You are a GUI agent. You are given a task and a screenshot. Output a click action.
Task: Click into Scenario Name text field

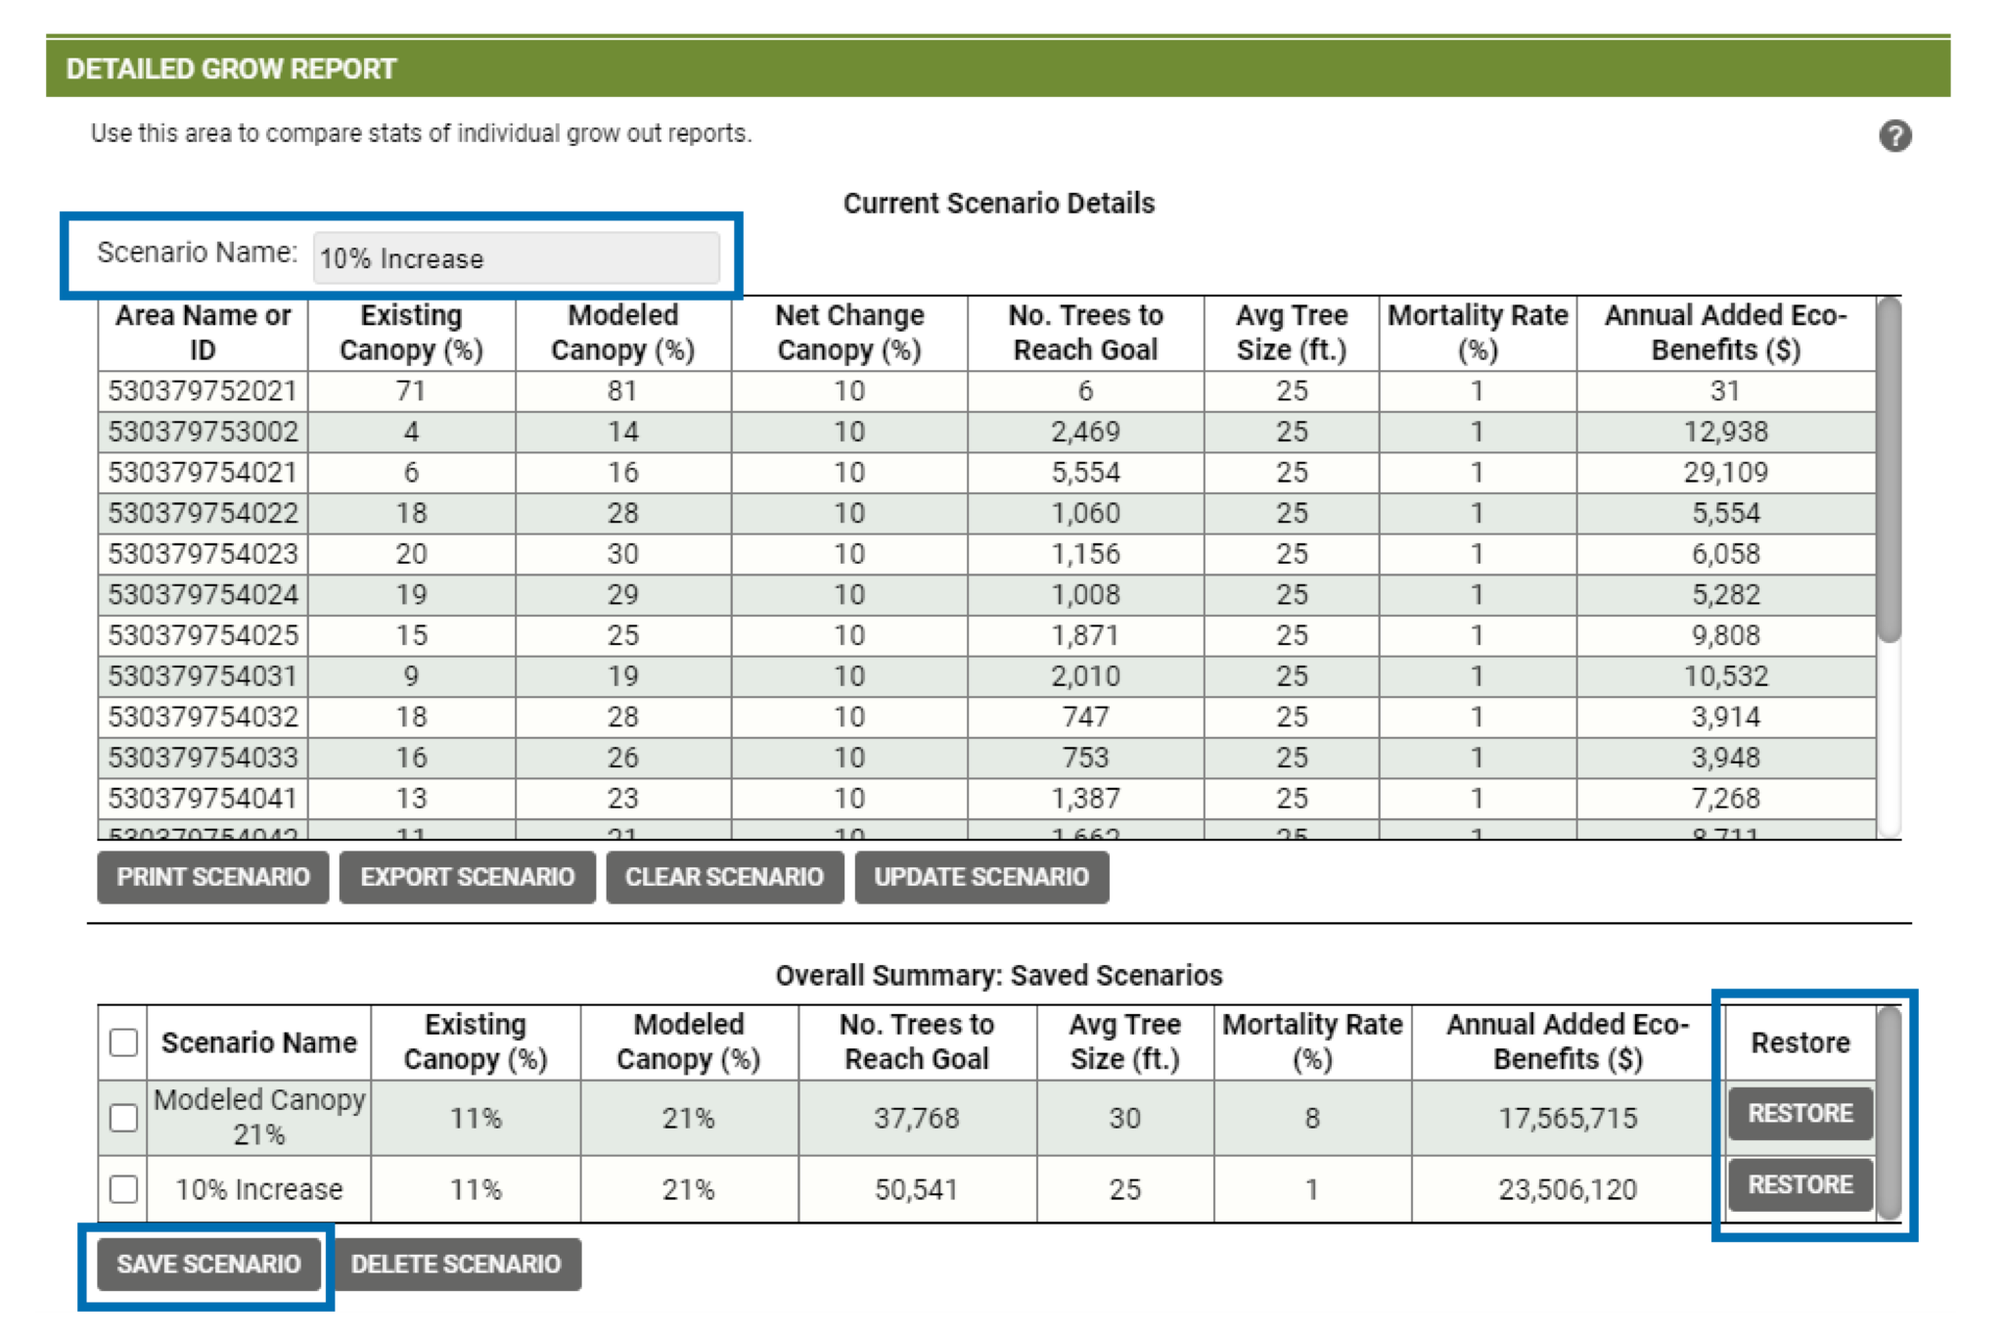point(516,258)
